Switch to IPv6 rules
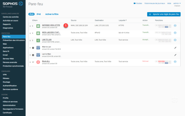 39,14
